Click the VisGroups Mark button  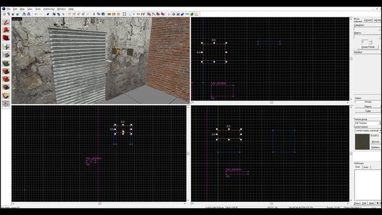pos(371,203)
